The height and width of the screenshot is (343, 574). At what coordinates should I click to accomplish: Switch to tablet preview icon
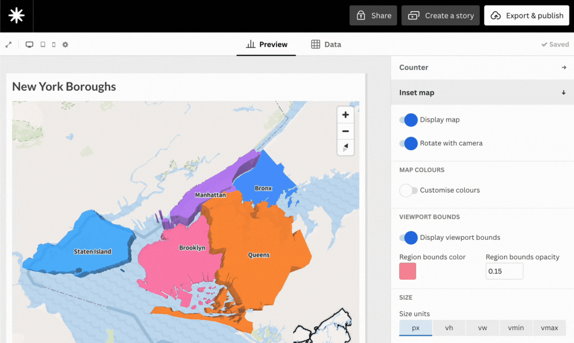[x=43, y=45]
